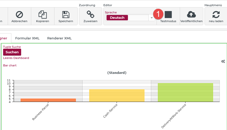Reload using the neu laden icon

pyautogui.click(x=216, y=14)
